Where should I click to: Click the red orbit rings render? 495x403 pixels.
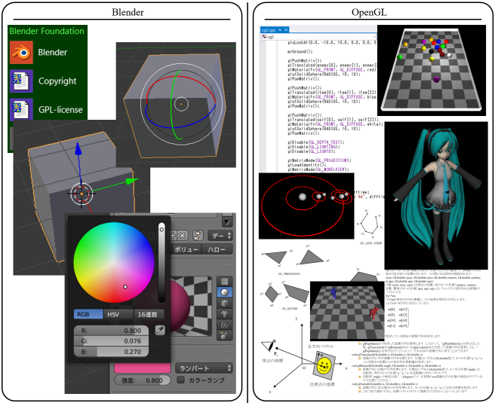click(306, 206)
